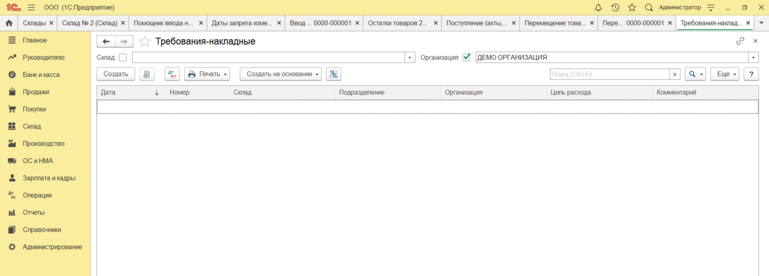
Task: Open the Склад section in sidebar
Action: point(32,126)
